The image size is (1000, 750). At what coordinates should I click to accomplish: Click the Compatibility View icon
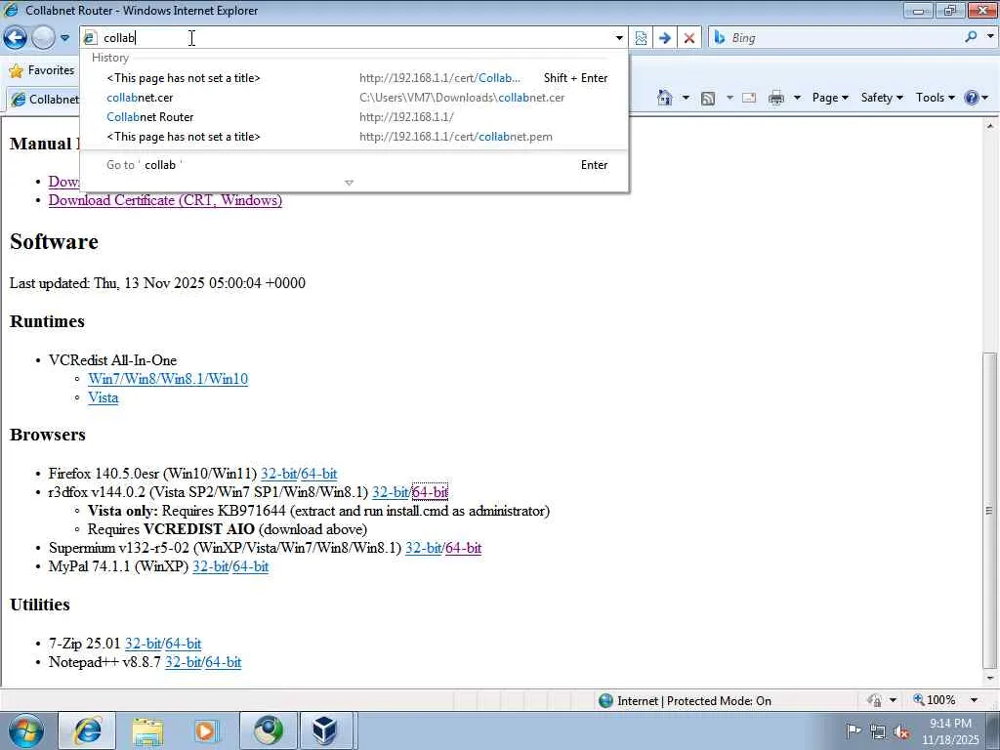coord(641,38)
